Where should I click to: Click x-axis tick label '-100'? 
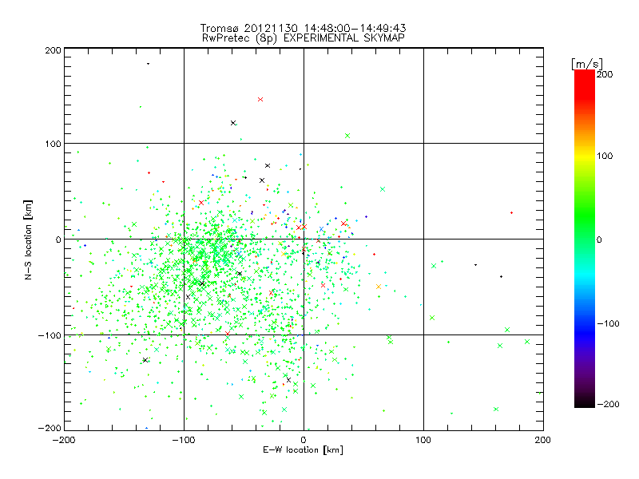tap(184, 440)
